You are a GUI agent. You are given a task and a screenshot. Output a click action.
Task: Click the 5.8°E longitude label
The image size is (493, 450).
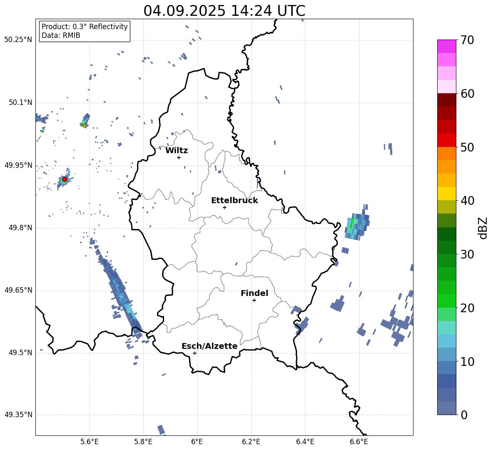(143, 442)
